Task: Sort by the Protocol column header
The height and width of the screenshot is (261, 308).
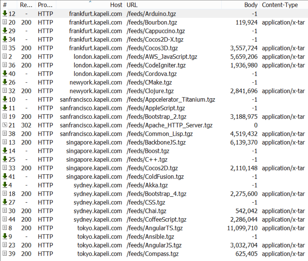Action: [45, 5]
